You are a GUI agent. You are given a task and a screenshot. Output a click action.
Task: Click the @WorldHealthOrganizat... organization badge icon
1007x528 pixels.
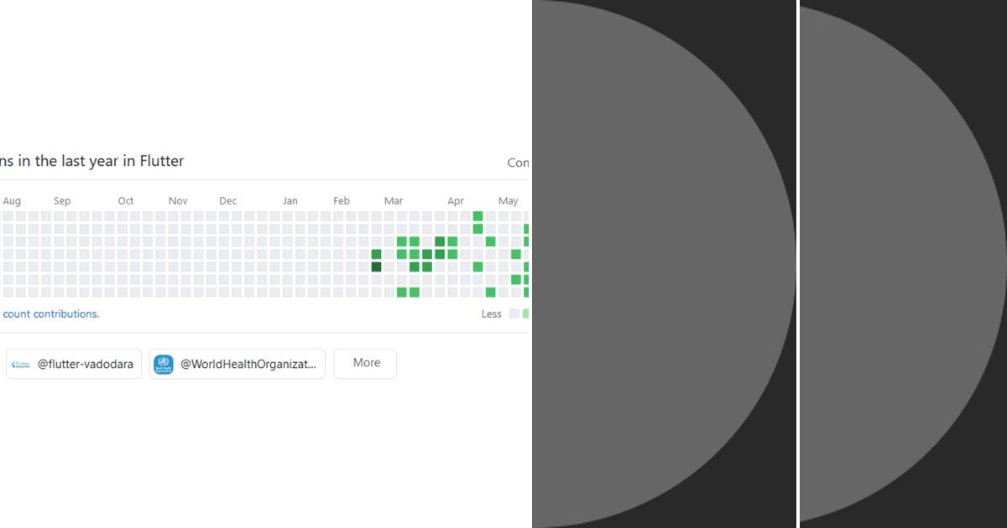pos(163,364)
